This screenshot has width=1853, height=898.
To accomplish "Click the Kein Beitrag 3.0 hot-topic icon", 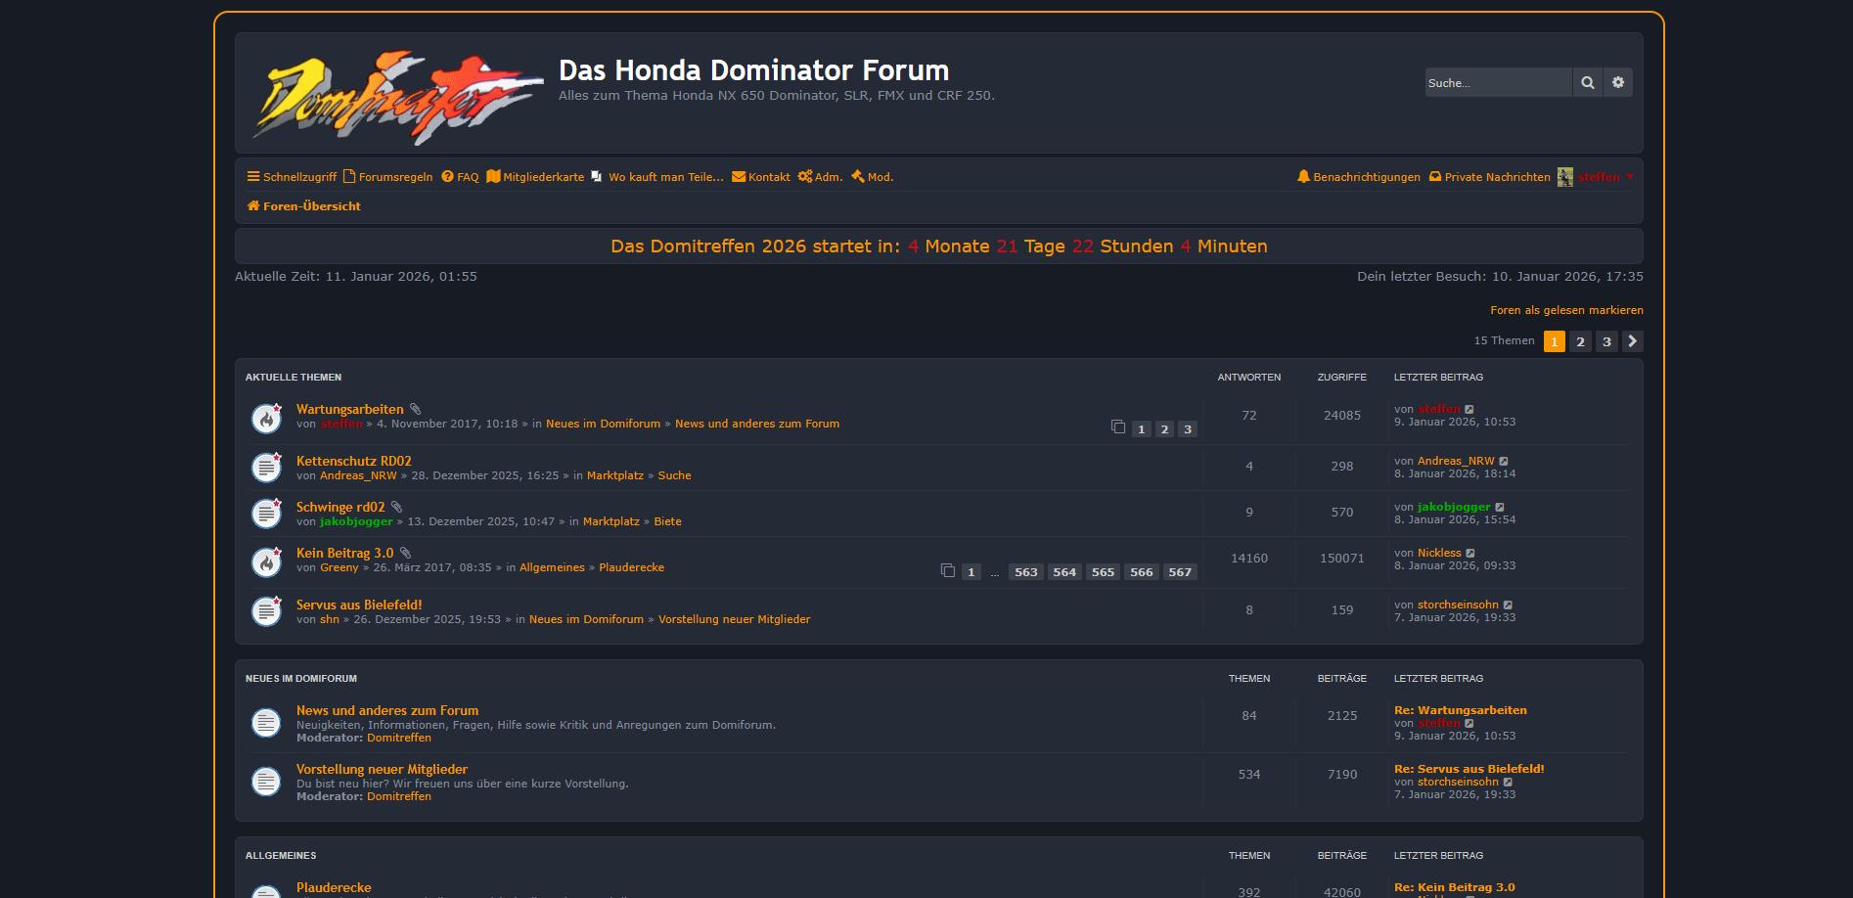I will coord(266,561).
